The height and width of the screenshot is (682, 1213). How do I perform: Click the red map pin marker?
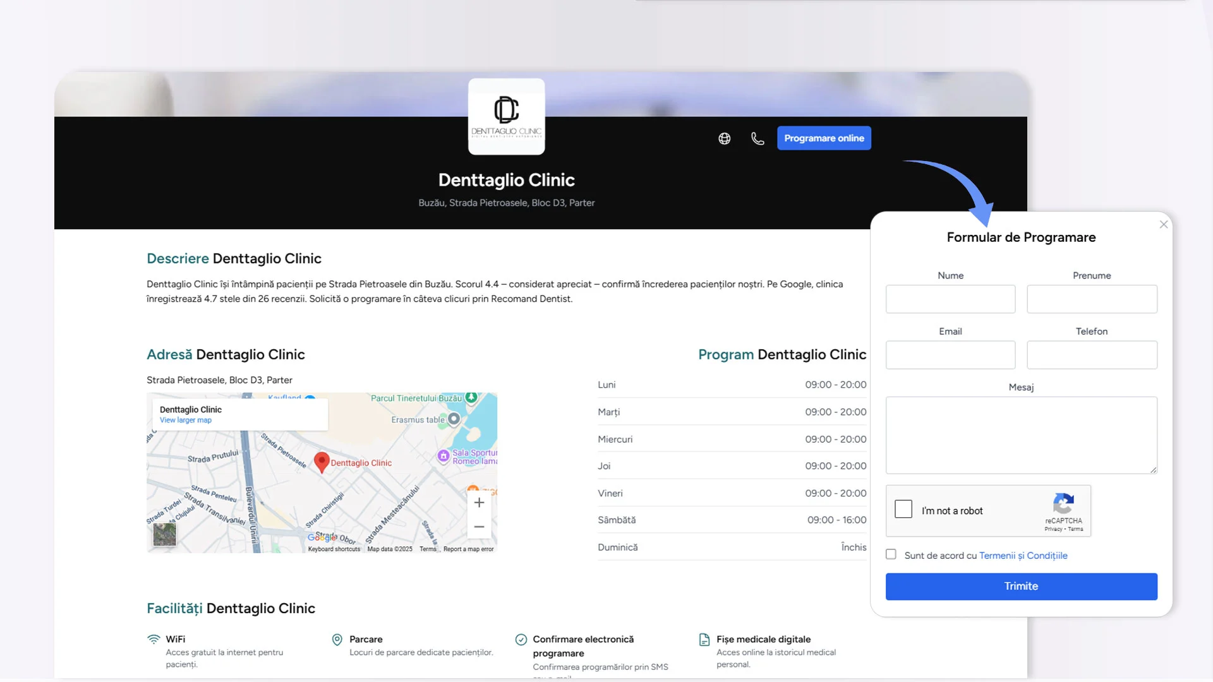coord(322,462)
